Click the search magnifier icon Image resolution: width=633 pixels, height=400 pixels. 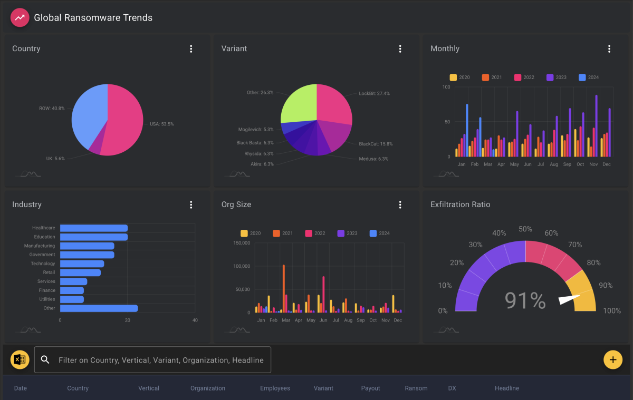point(45,360)
